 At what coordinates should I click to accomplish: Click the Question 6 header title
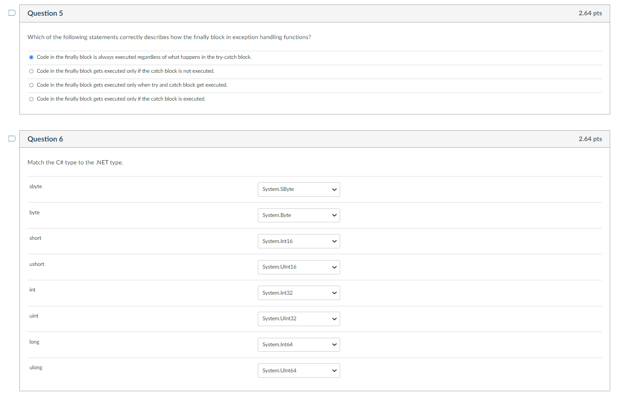(45, 139)
